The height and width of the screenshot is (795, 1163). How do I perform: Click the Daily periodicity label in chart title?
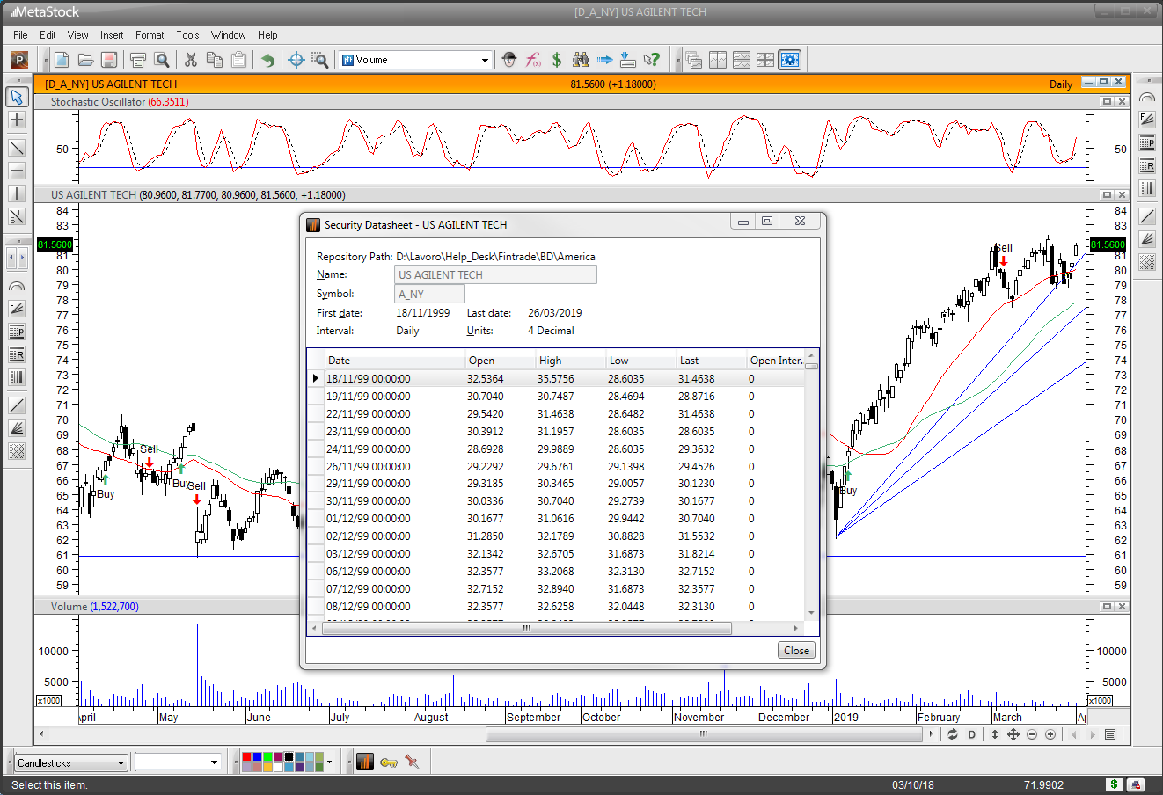[1060, 84]
